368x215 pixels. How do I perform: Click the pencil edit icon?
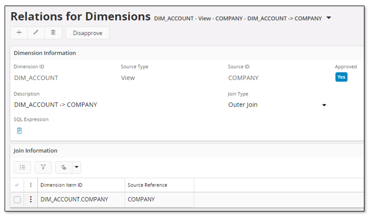coord(36,33)
